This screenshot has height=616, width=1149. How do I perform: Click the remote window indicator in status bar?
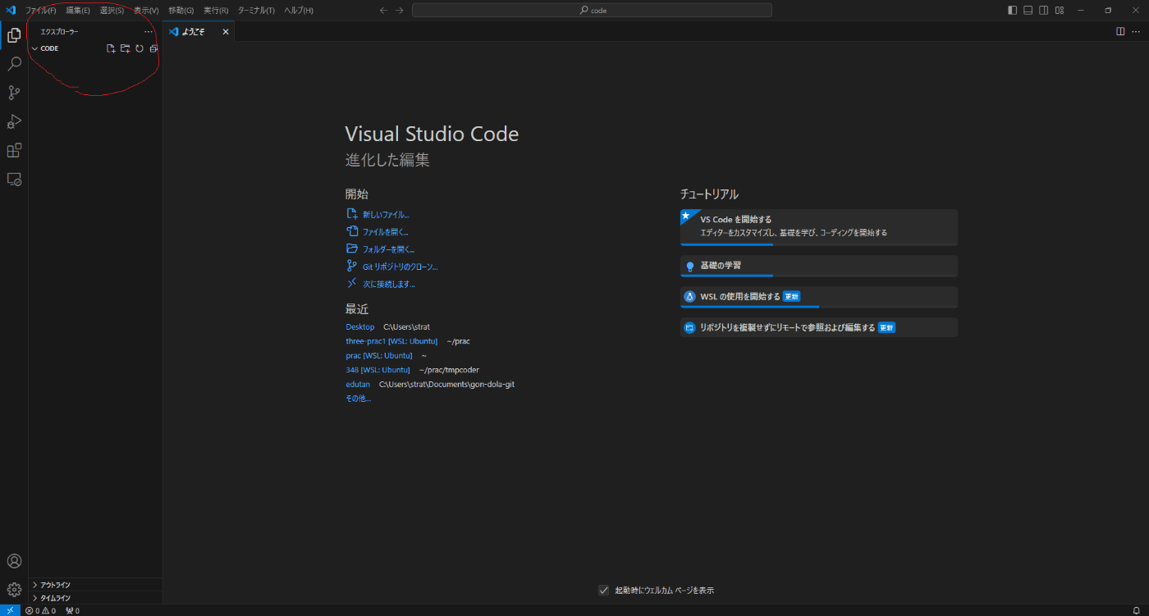click(x=10, y=610)
